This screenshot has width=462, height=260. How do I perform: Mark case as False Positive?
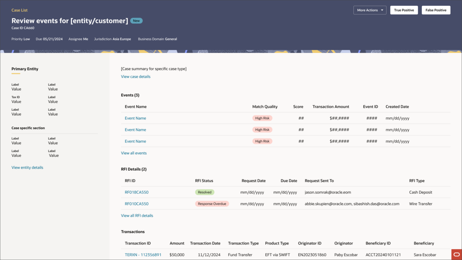pos(436,10)
